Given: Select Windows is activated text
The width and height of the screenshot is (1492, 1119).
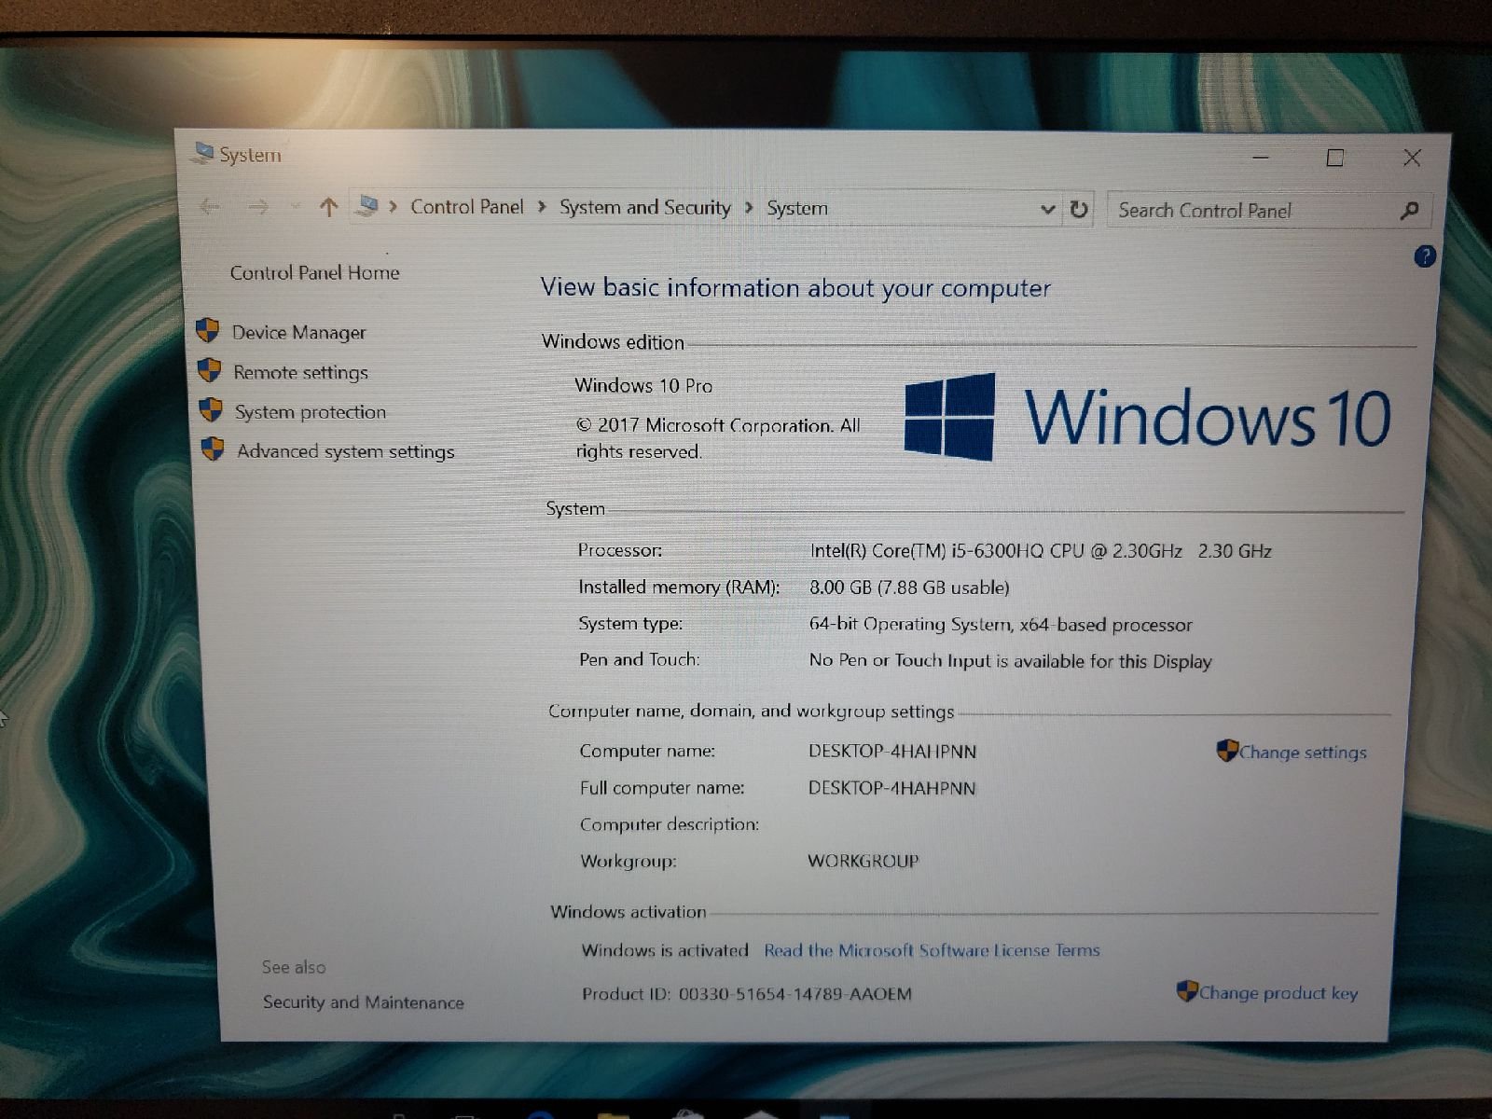Looking at the screenshot, I should 665,950.
